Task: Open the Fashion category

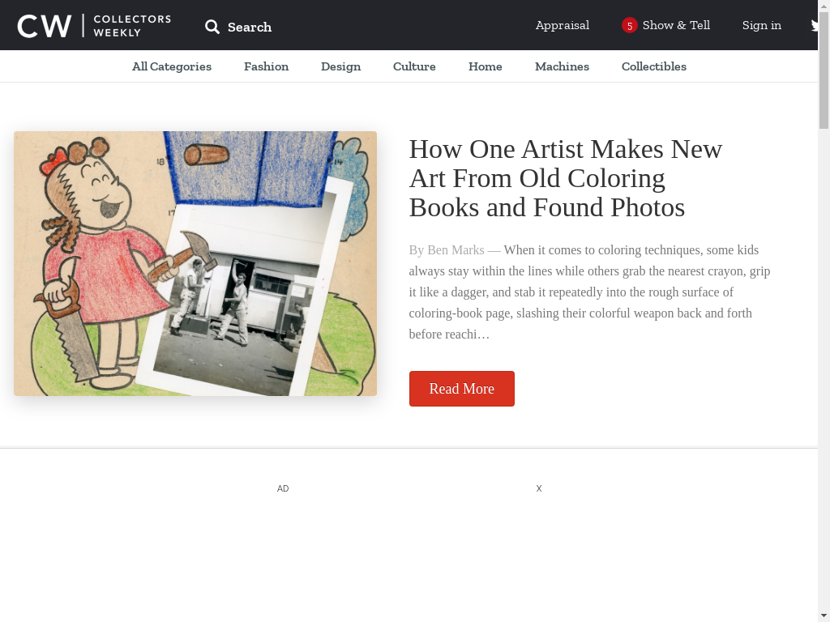Action: 266,66
